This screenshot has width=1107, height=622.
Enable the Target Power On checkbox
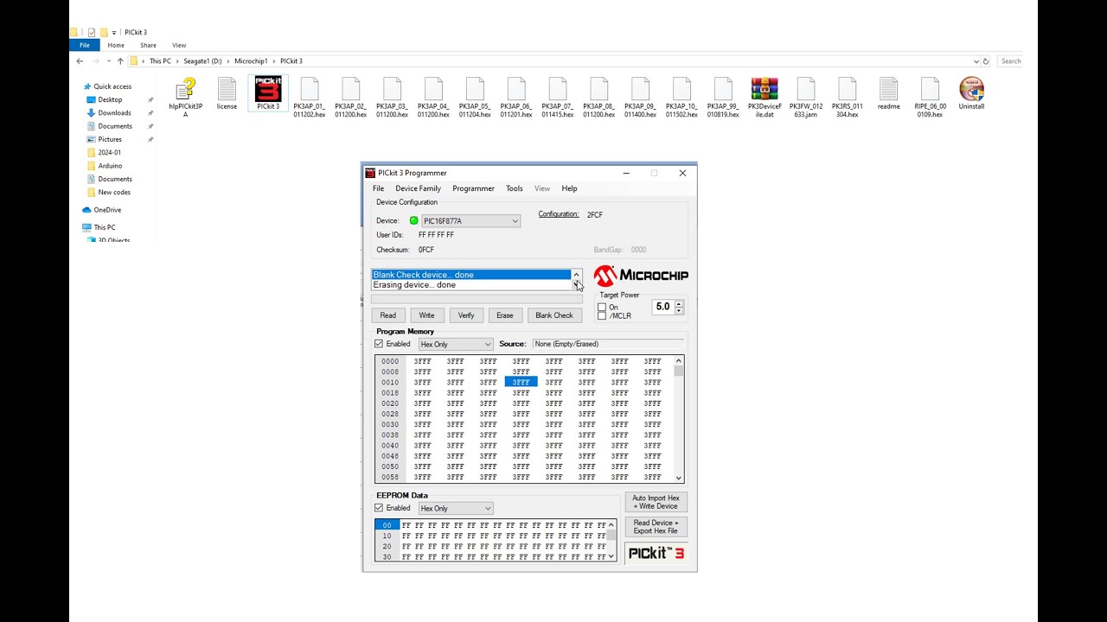[x=602, y=308]
